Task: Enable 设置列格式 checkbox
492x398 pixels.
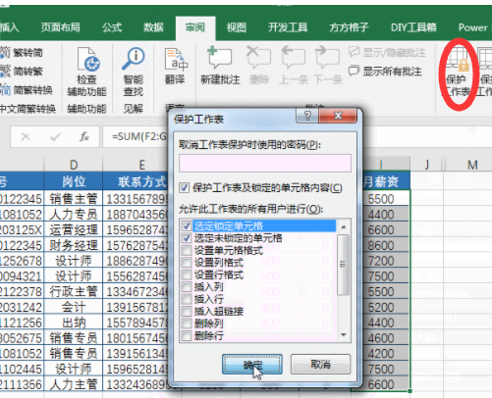Action: [x=187, y=263]
